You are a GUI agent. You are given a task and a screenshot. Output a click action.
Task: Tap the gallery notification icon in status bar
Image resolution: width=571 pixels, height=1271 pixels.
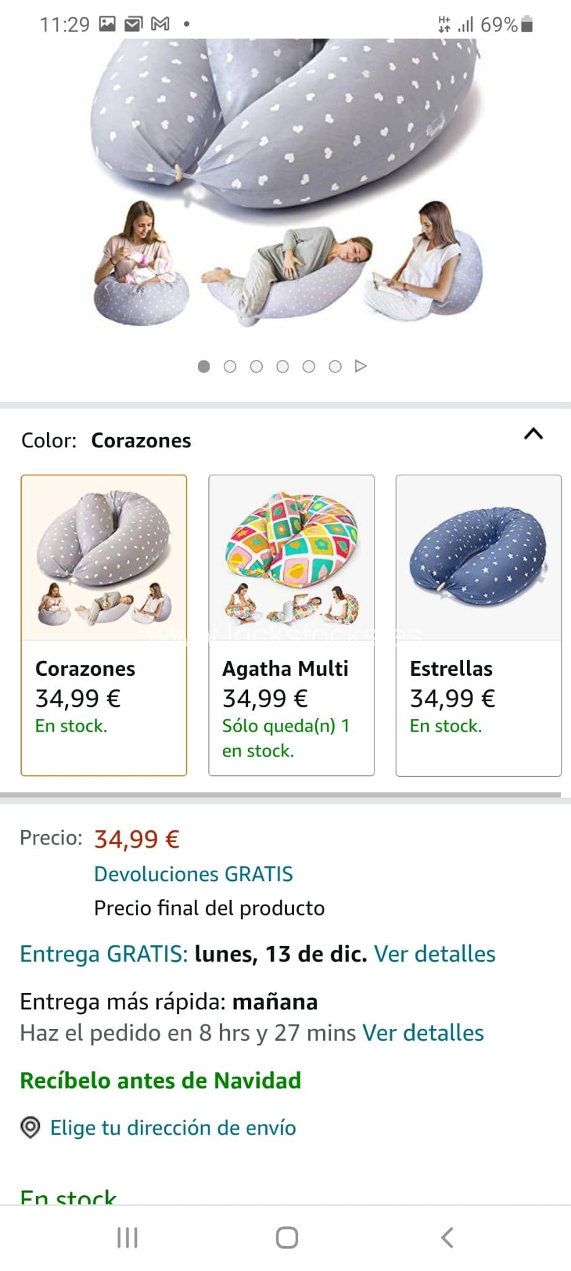click(x=107, y=24)
